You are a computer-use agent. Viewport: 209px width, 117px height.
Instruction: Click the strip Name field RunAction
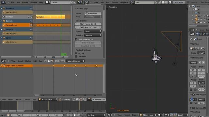click(93, 13)
